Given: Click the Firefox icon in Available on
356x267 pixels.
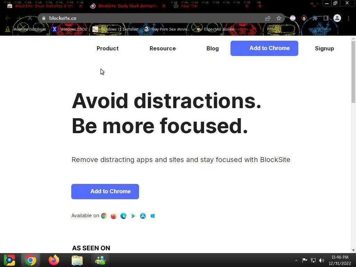Looking at the screenshot, I should click(x=114, y=216).
